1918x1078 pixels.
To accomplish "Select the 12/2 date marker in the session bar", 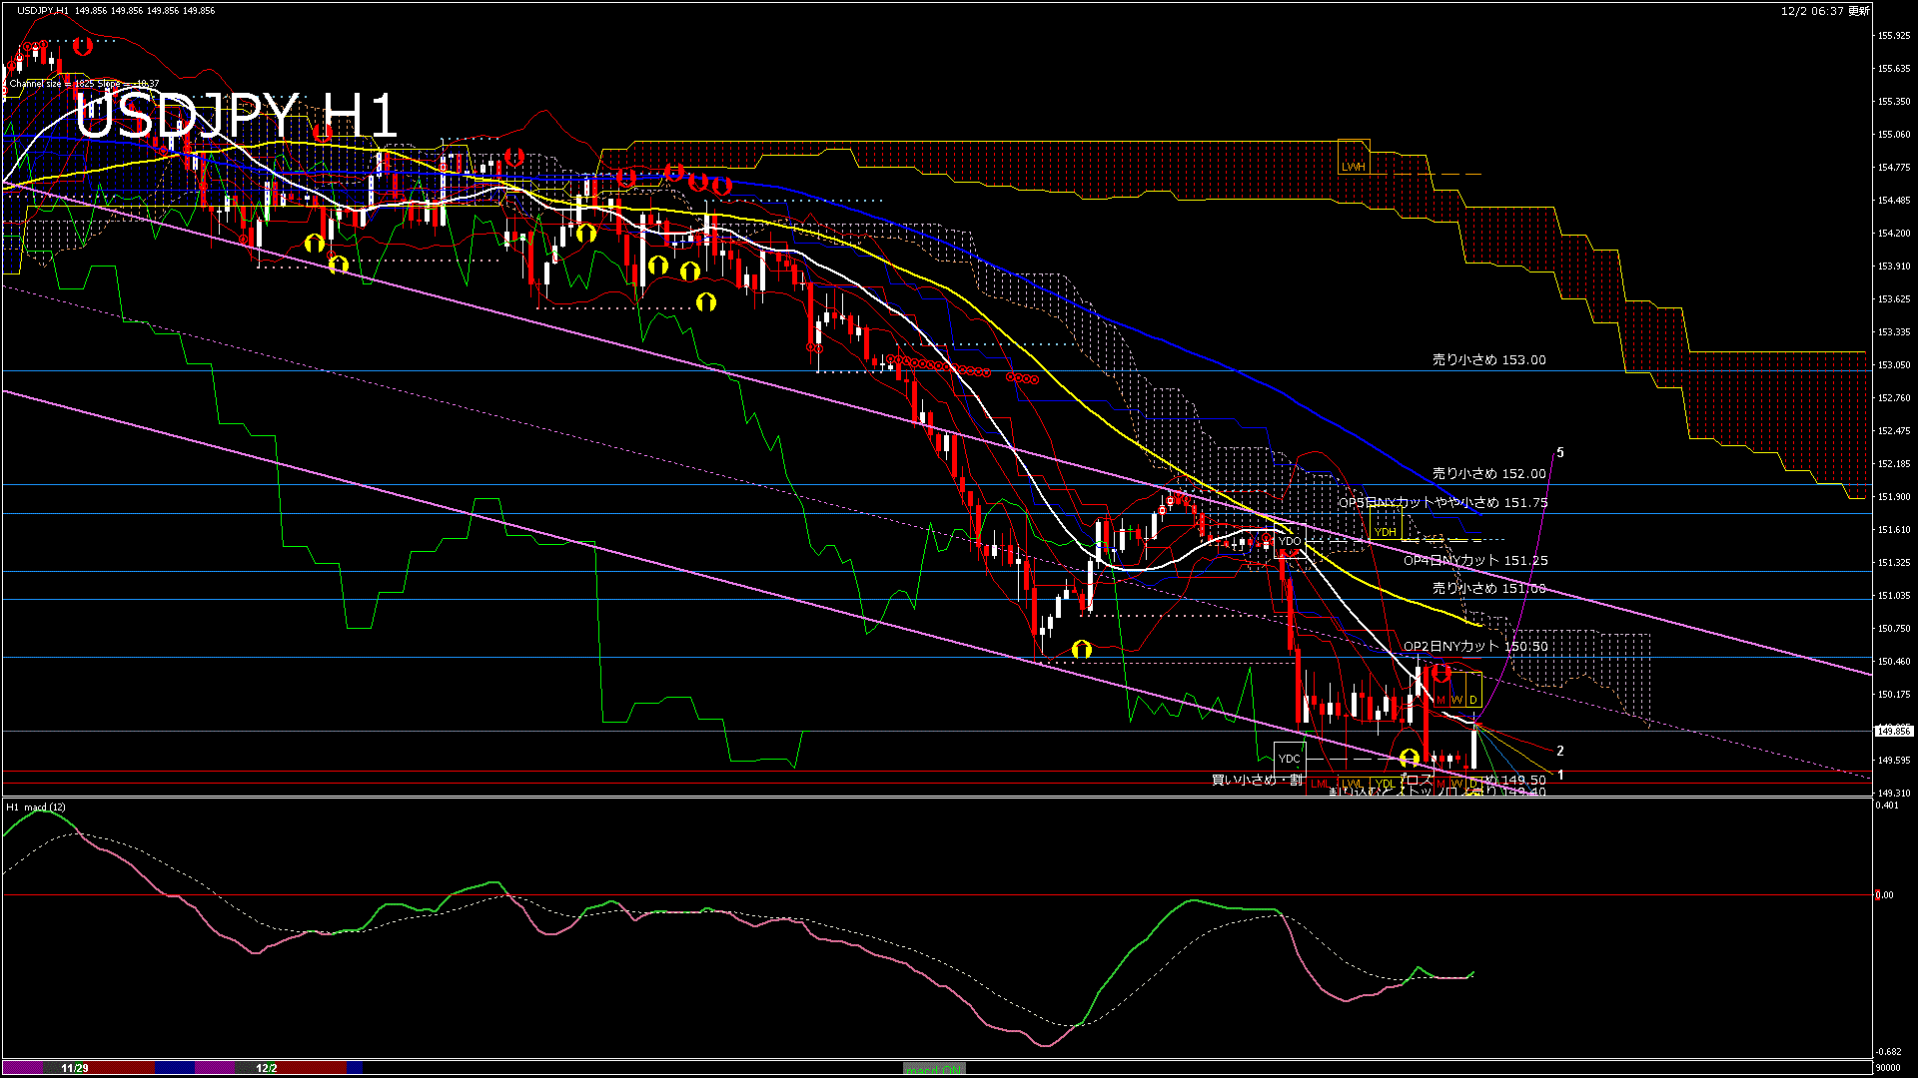I will tap(267, 1068).
